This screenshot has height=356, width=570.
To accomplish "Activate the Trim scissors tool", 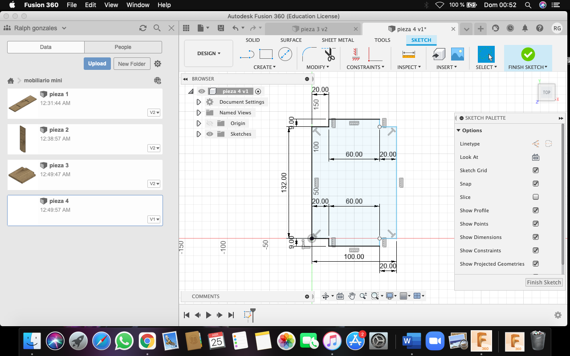I will click(329, 54).
